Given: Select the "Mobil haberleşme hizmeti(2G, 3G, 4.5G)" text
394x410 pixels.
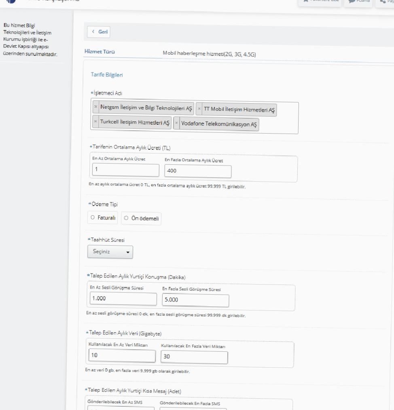Looking at the screenshot, I should (209, 53).
